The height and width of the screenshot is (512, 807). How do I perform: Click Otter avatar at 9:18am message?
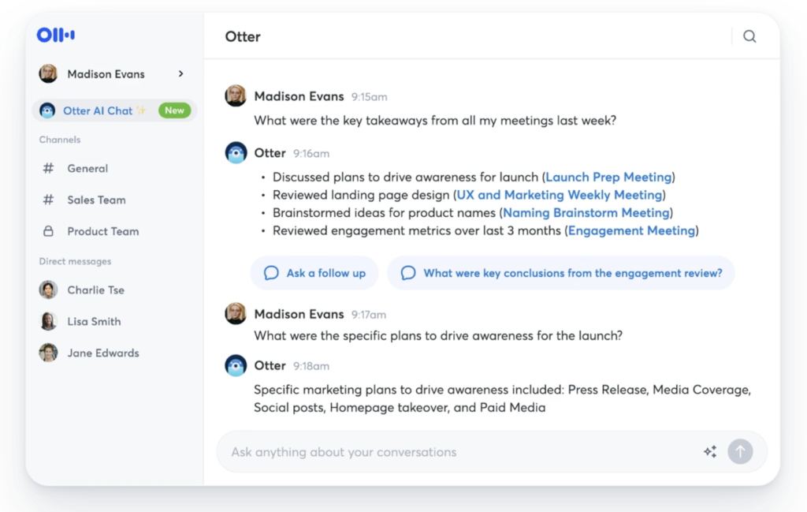(x=236, y=365)
